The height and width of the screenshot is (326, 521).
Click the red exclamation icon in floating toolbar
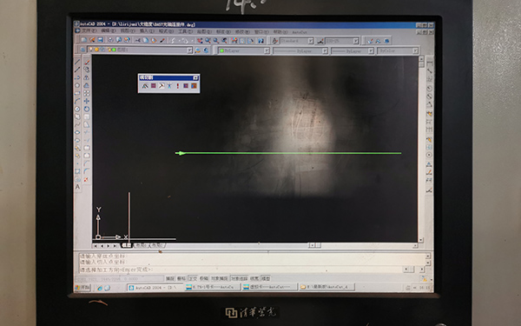pos(178,86)
